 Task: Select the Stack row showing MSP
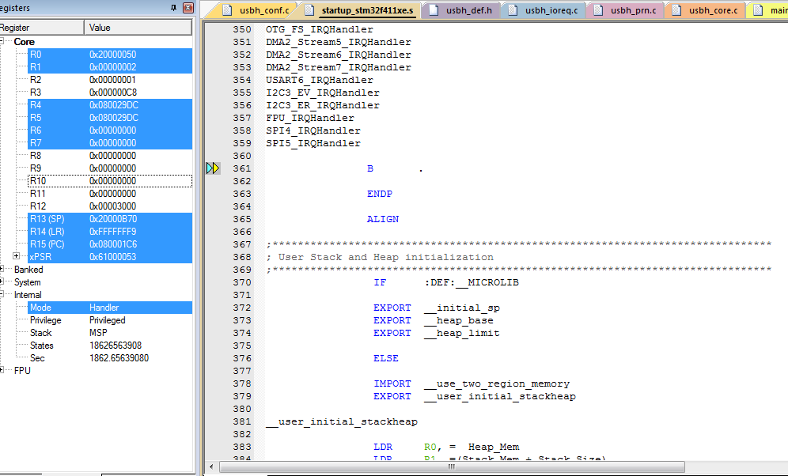click(x=109, y=332)
